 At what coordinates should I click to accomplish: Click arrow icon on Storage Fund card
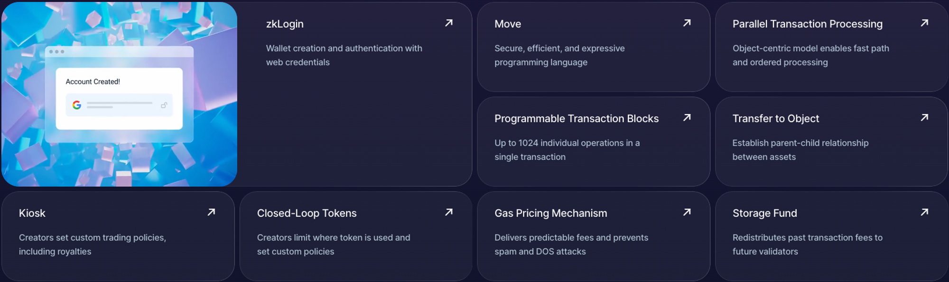click(924, 212)
